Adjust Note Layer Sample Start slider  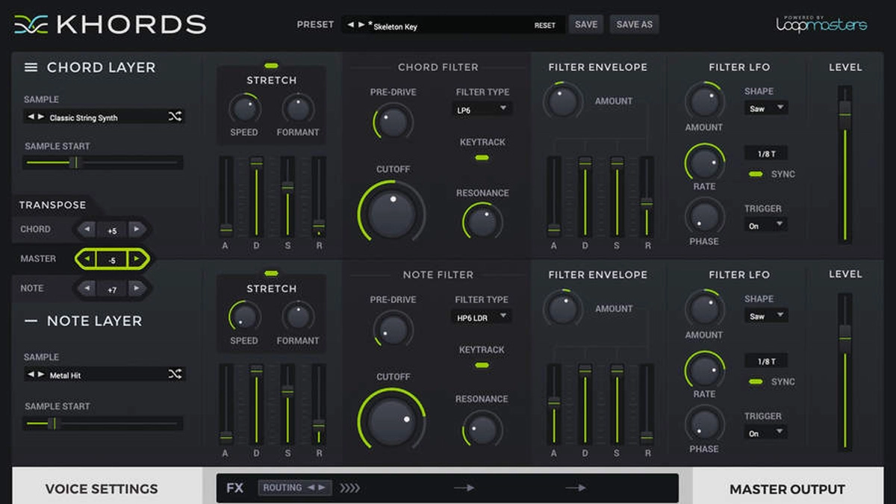[x=103, y=423]
